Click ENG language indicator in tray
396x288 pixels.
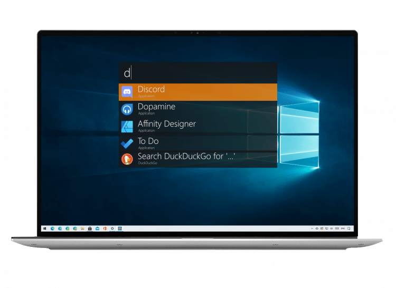tap(343, 228)
